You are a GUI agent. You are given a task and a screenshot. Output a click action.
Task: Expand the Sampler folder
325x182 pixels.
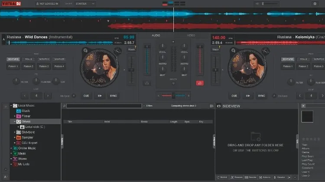pos(14,137)
